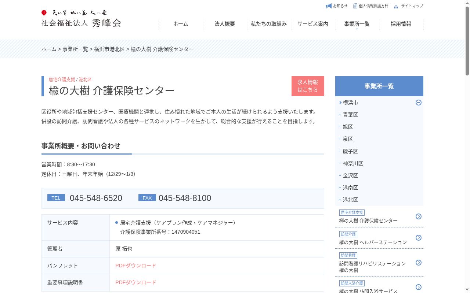Go to 横浜市港北区 in breadcrumb

coord(109,49)
